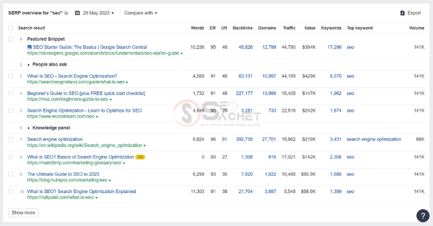433x226 pixels.
Task: Click the Volume column header
Action: click(x=417, y=28)
